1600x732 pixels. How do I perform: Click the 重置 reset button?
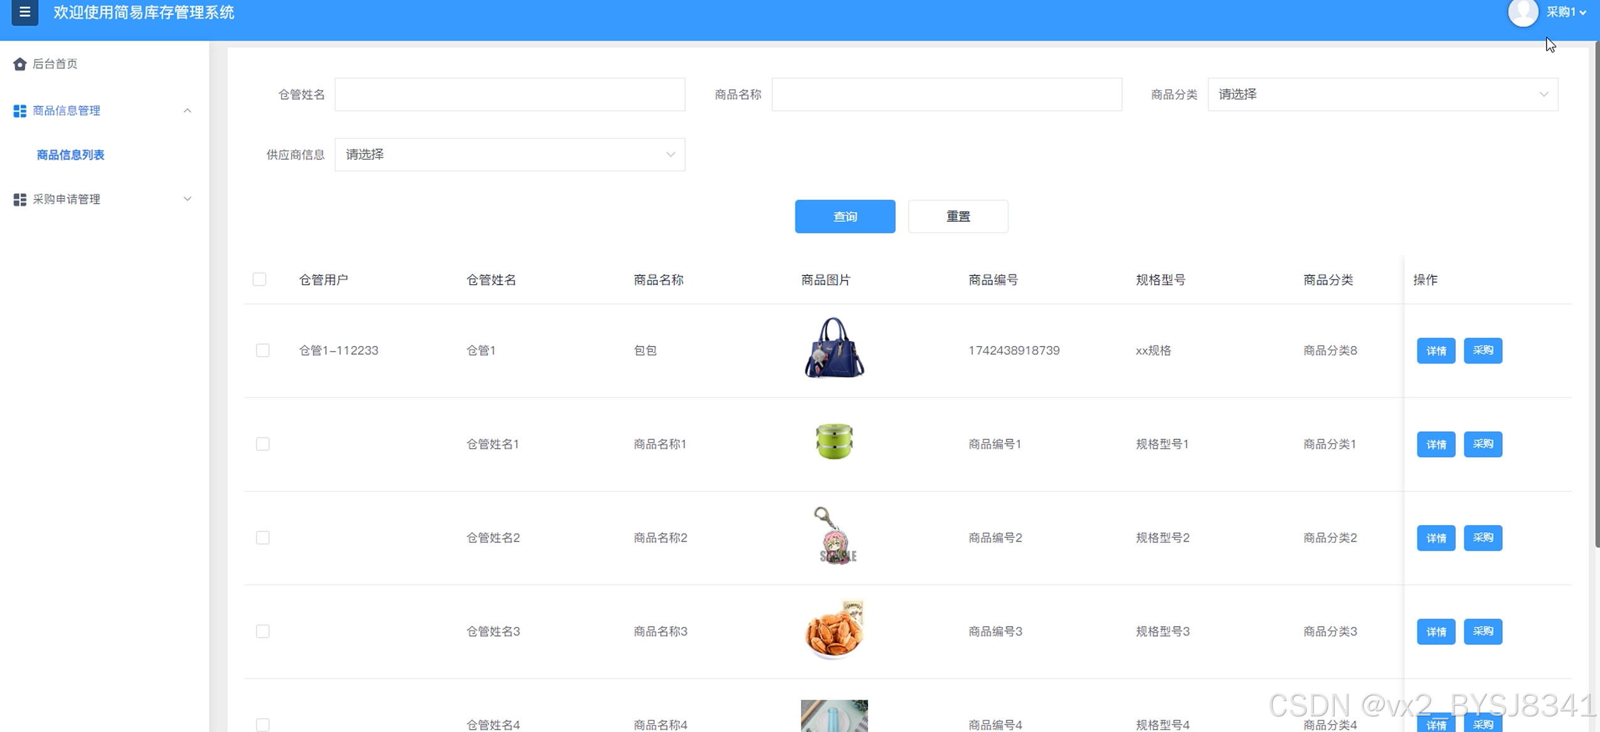coord(957,217)
